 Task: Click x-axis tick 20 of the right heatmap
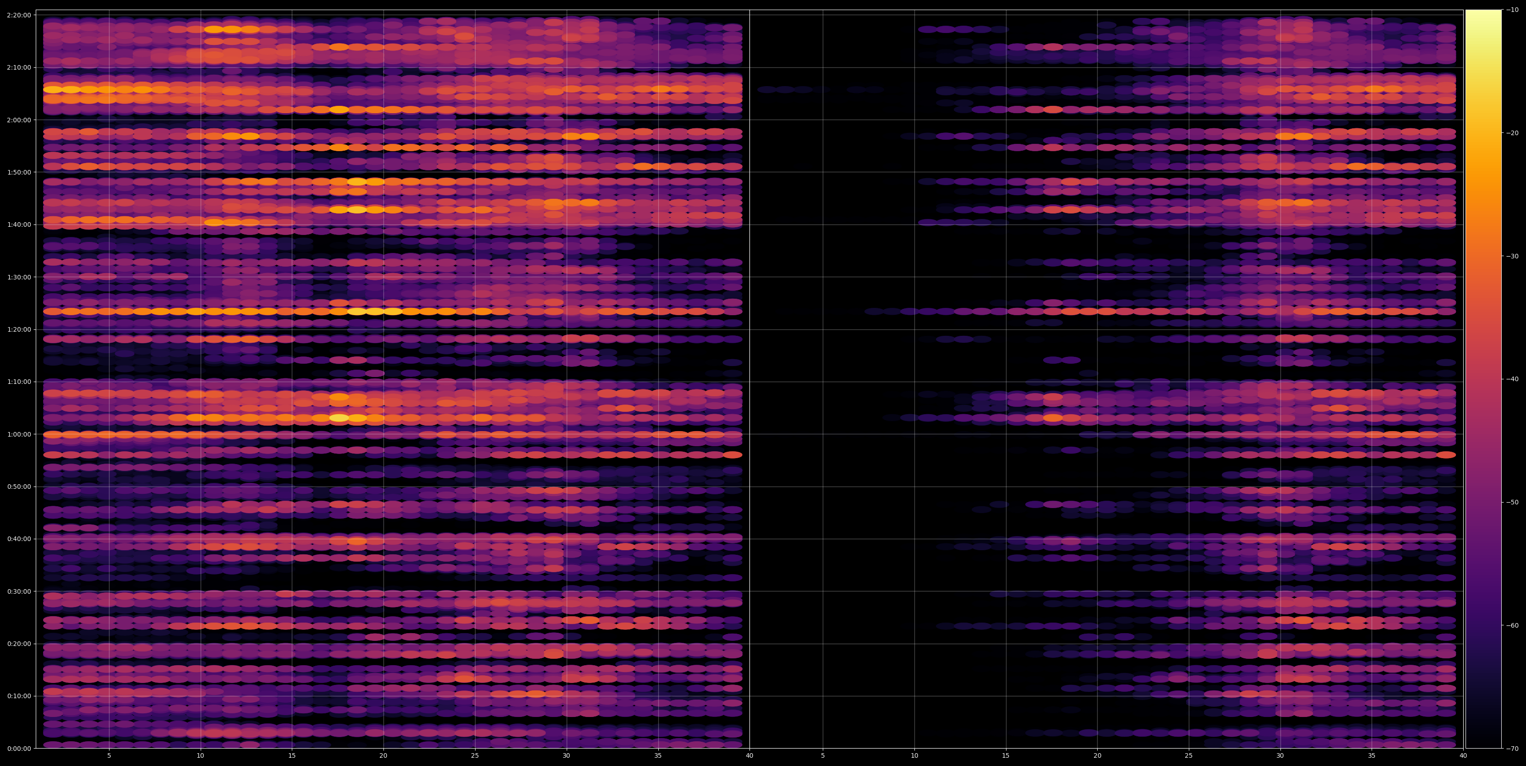pyautogui.click(x=1097, y=756)
